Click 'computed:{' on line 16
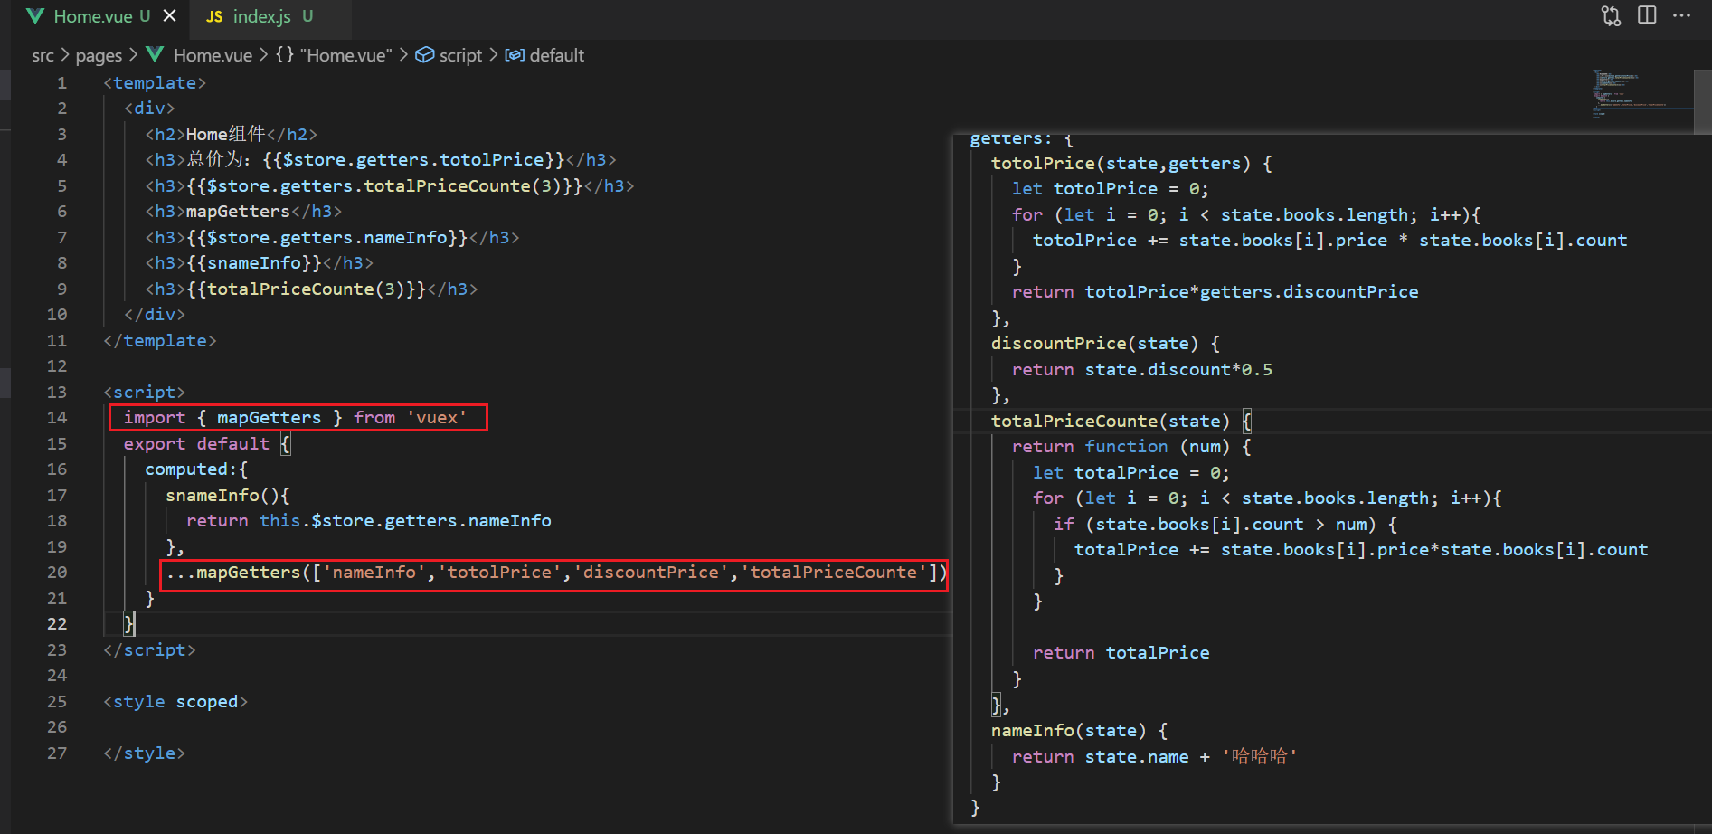This screenshot has width=1712, height=834. [196, 469]
